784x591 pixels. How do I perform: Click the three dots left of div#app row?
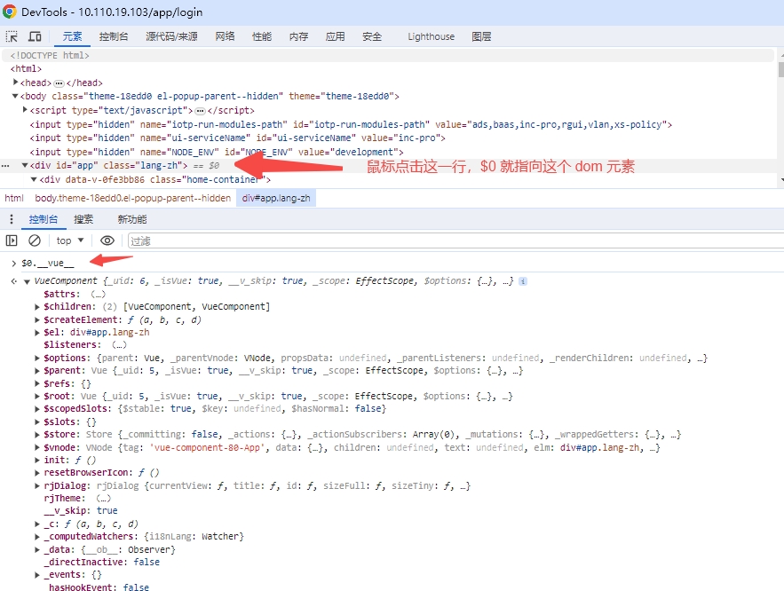click(5, 165)
